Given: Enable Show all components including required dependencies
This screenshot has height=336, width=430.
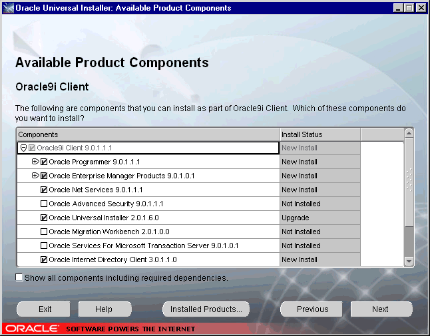Looking at the screenshot, I should coord(19,277).
